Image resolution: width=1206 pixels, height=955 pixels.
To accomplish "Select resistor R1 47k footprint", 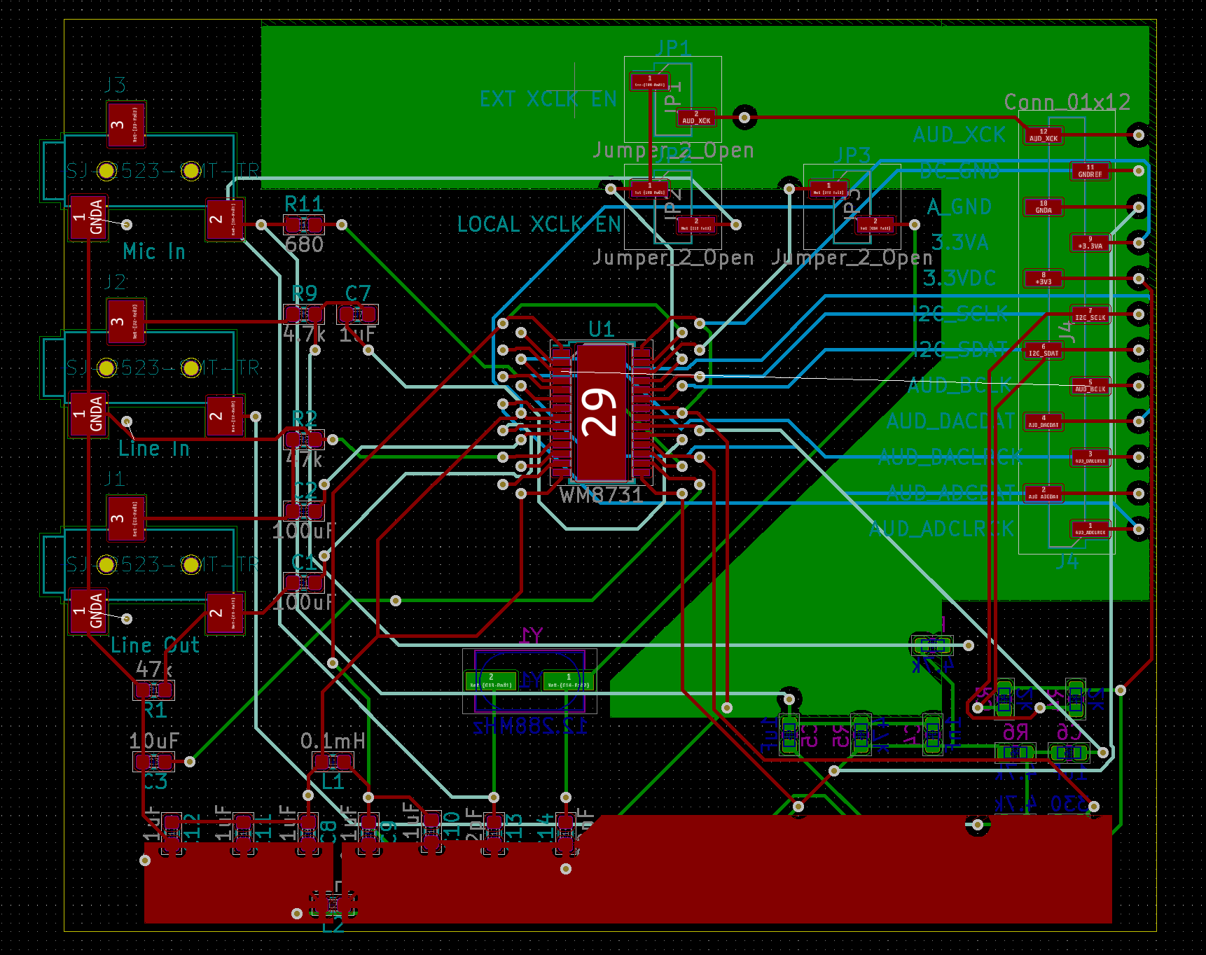I will [x=153, y=690].
